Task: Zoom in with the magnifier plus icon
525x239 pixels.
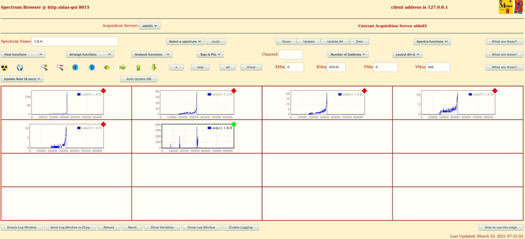Action: pyautogui.click(x=44, y=67)
